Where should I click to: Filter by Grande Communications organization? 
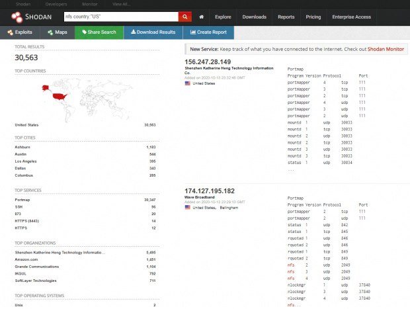37,267
